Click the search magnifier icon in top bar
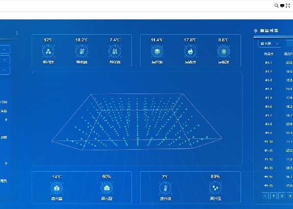The height and width of the screenshot is (209, 293). pyautogui.click(x=276, y=6)
